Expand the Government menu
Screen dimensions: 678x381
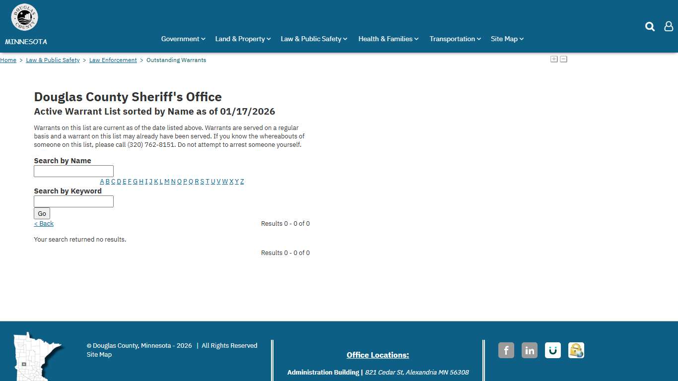[x=183, y=39]
